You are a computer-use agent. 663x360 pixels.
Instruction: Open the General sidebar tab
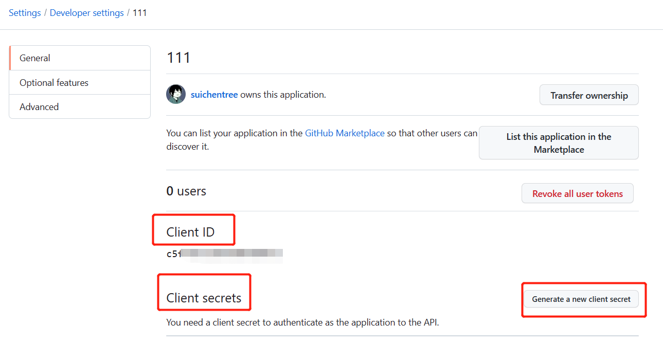pos(35,58)
